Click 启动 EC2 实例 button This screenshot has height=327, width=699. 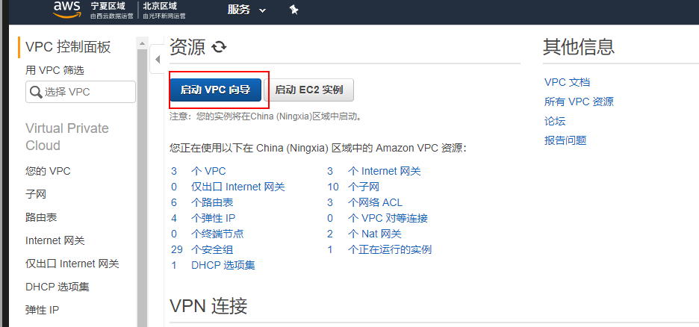[309, 90]
